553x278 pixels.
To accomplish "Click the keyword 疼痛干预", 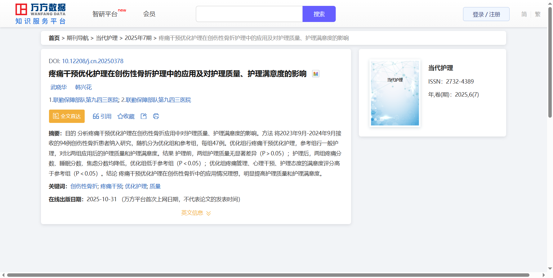I will point(111,186).
